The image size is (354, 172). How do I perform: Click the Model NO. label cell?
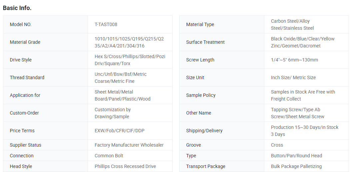click(21, 24)
